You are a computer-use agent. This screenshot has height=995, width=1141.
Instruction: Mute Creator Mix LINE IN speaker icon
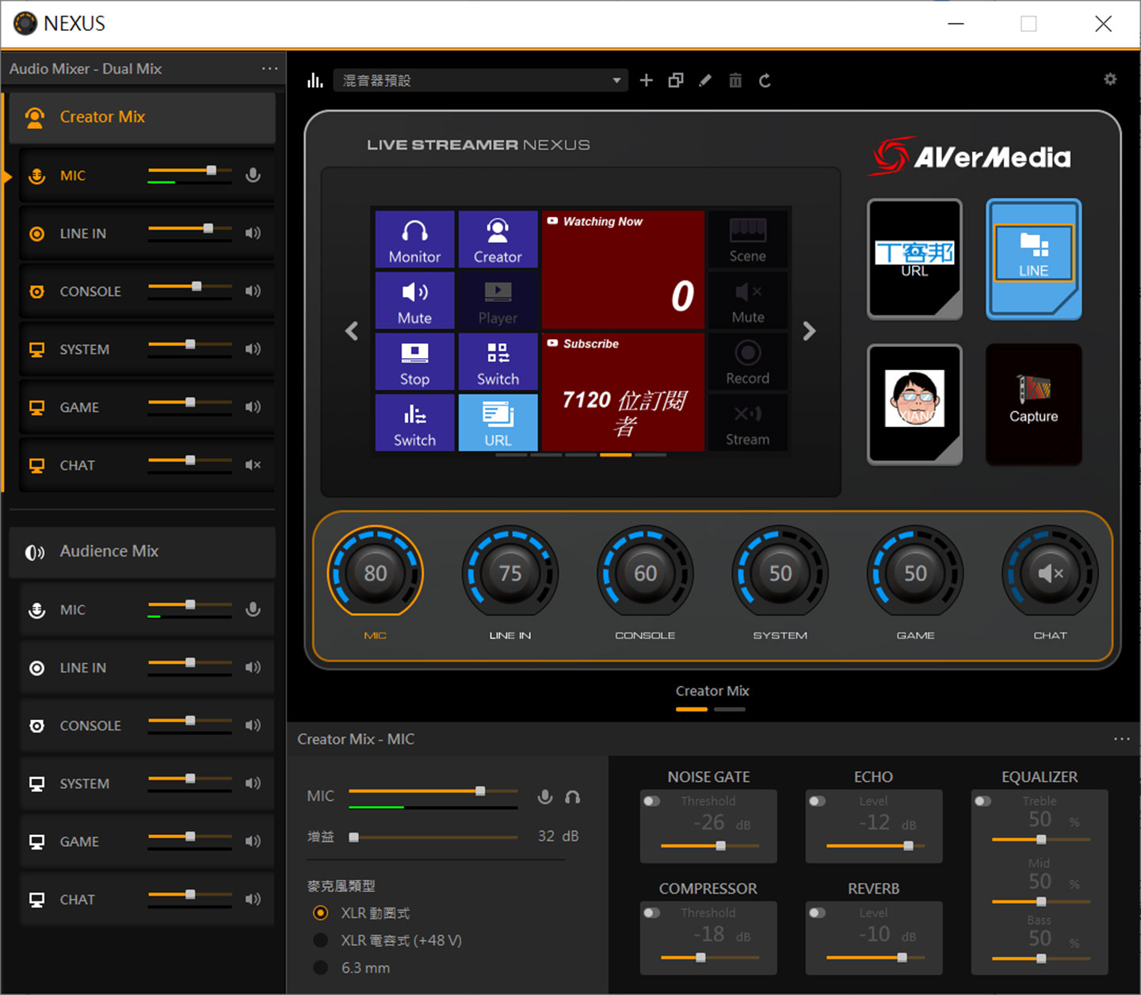click(x=253, y=233)
